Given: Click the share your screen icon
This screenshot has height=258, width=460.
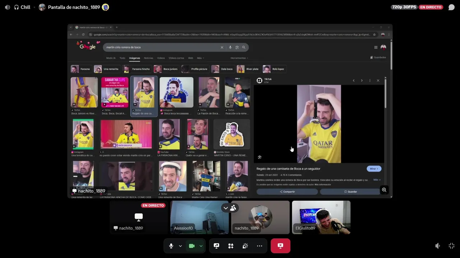Looking at the screenshot, I should coord(216,246).
